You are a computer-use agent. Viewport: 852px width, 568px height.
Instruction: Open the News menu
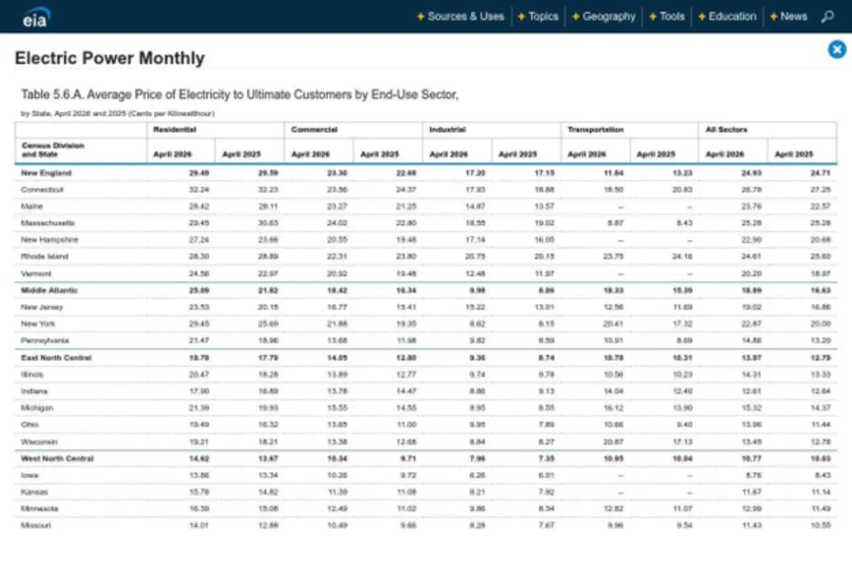click(x=788, y=16)
